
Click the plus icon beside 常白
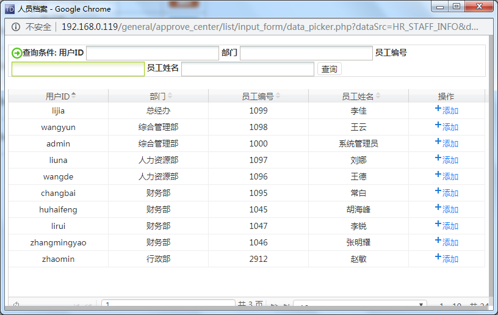[x=438, y=191]
